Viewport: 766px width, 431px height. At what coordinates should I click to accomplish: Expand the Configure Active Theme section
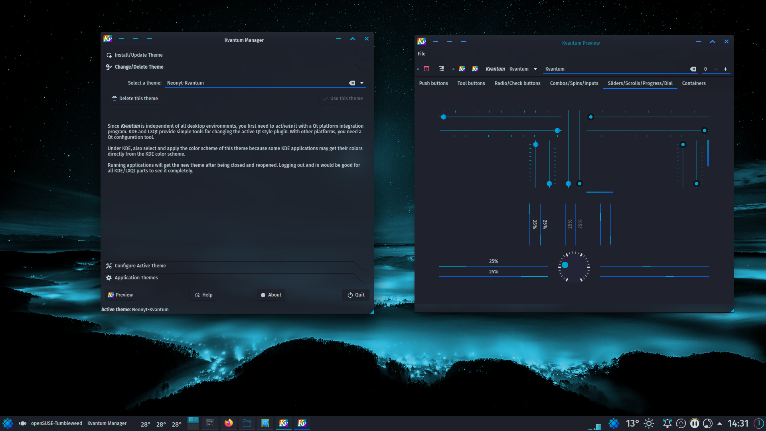tap(237, 266)
